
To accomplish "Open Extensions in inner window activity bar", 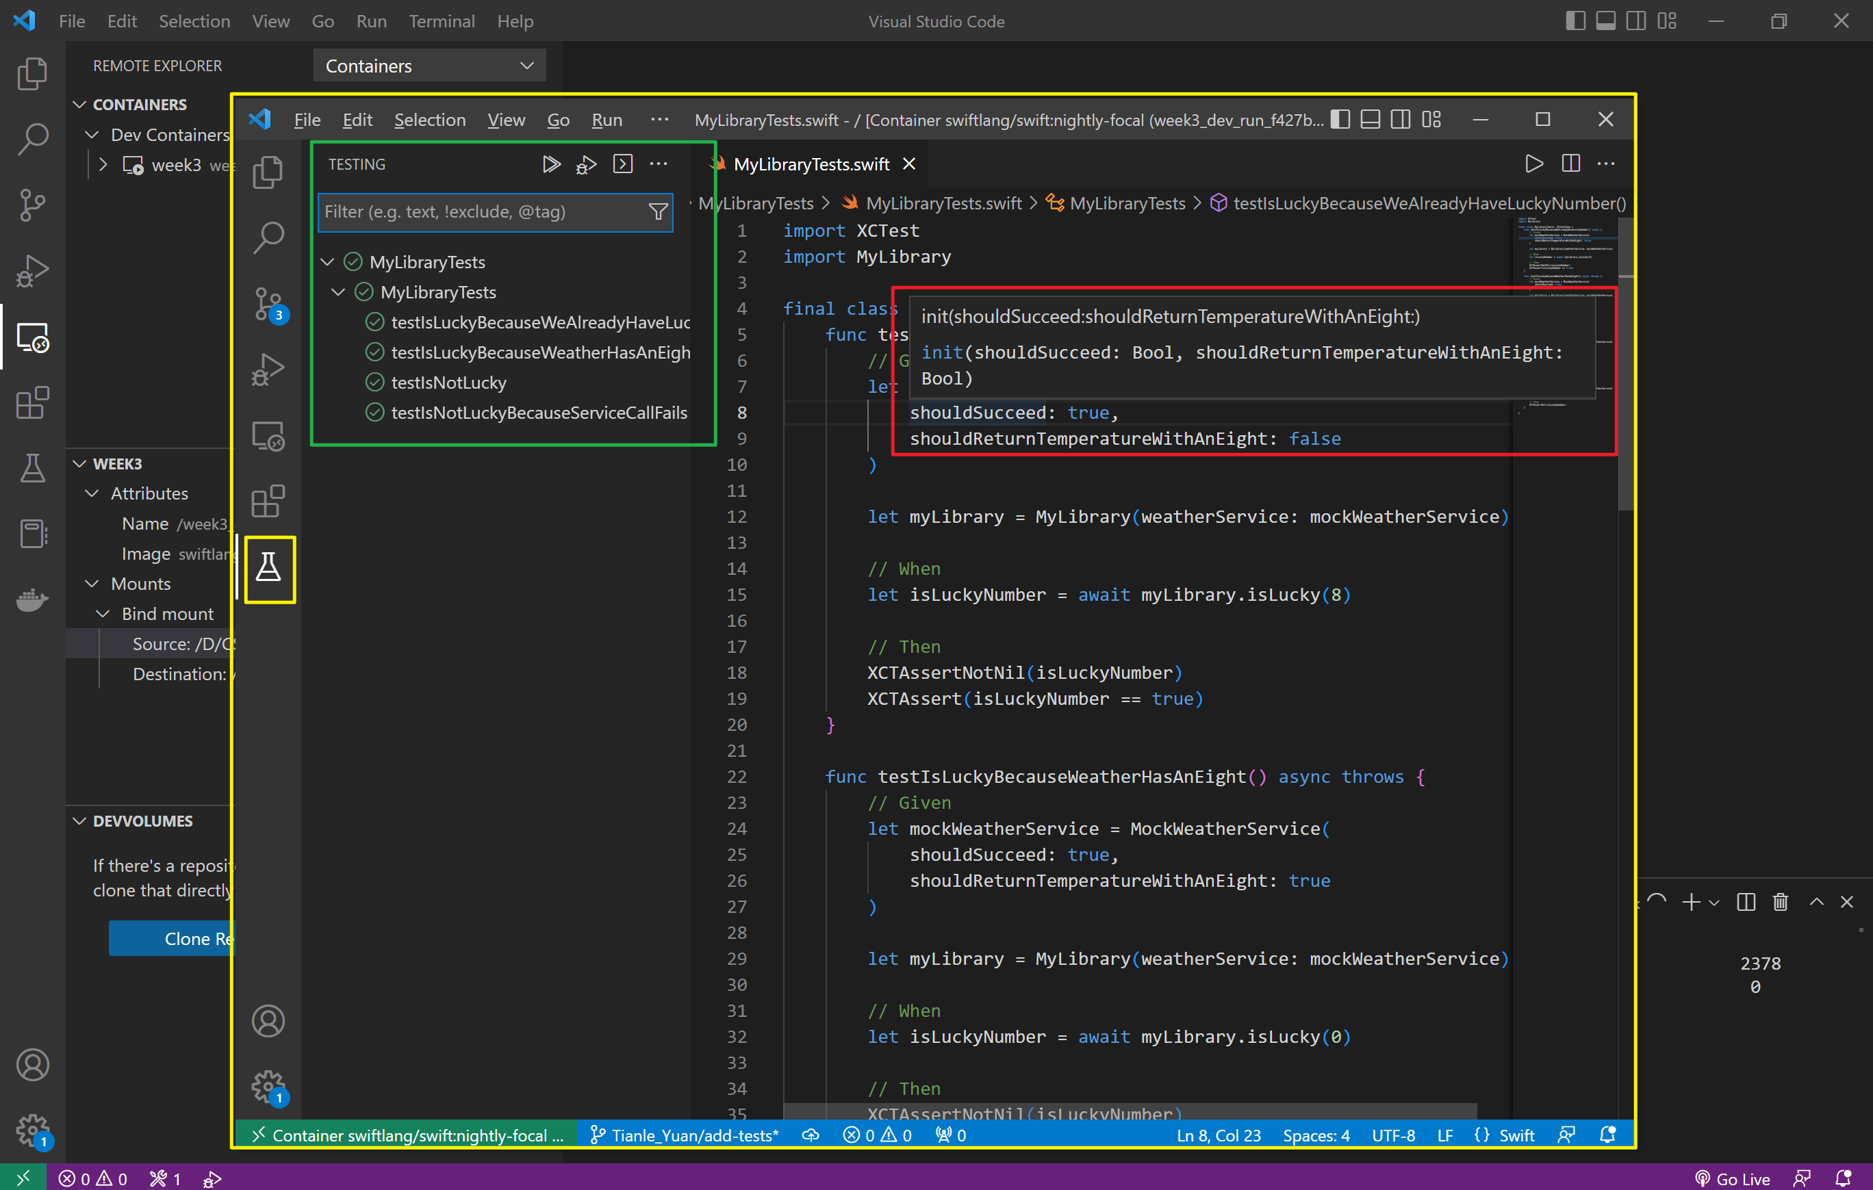I will pyautogui.click(x=268, y=502).
